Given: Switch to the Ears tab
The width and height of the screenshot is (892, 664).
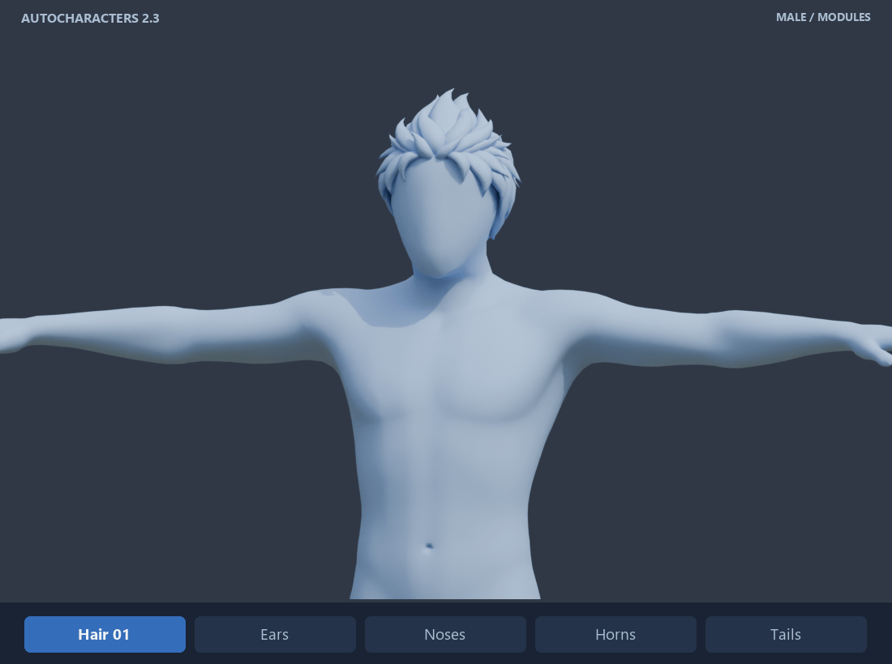Looking at the screenshot, I should tap(275, 634).
